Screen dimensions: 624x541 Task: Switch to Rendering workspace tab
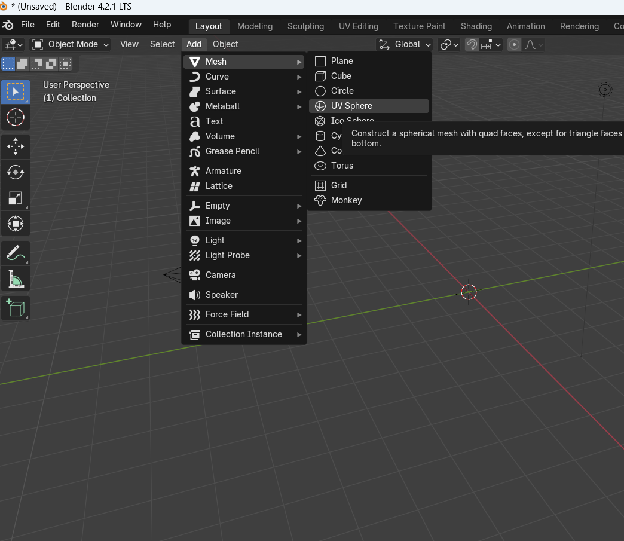click(x=579, y=26)
